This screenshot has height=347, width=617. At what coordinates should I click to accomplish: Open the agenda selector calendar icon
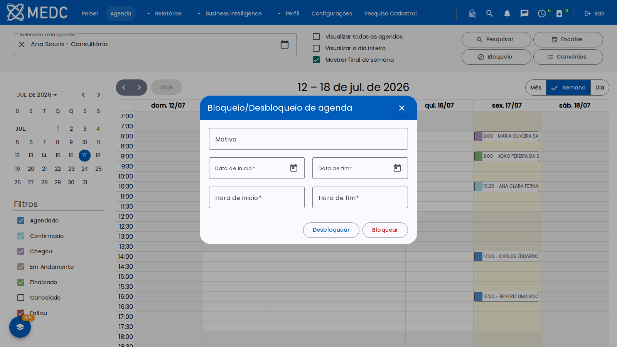285,44
